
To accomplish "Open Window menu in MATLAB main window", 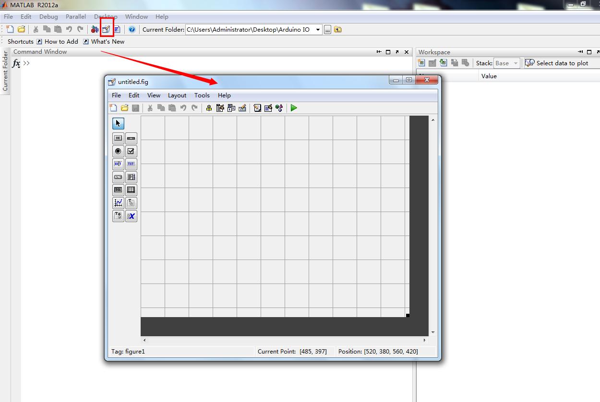I will pyautogui.click(x=136, y=16).
